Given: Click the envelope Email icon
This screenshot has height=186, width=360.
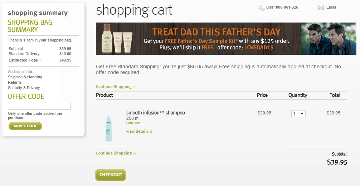Looking at the screenshot, I should click(x=321, y=8).
